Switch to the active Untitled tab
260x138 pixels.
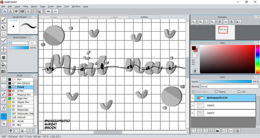tap(144, 17)
